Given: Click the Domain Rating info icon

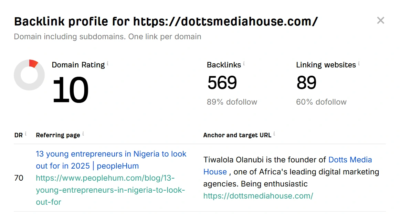Looking at the screenshot, I should [x=108, y=64].
